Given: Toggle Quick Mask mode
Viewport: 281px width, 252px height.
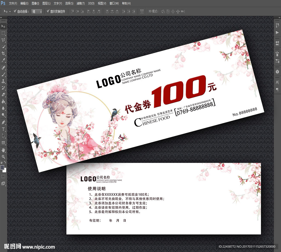Looking at the screenshot, I should pos(3,177).
